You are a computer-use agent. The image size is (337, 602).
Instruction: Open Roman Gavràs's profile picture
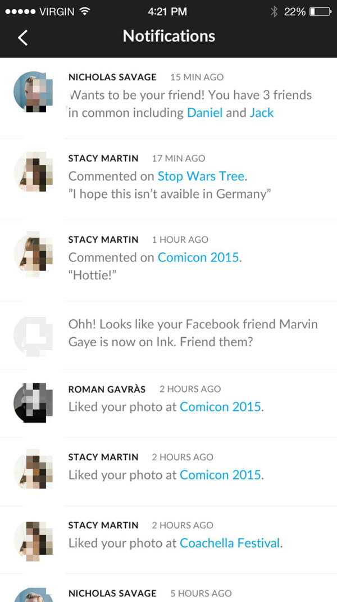tap(33, 402)
